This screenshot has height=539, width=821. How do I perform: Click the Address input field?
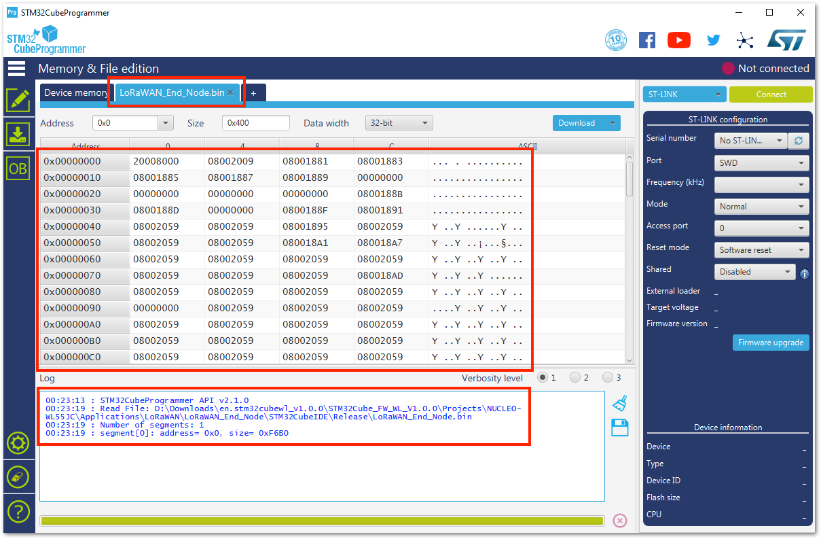[x=126, y=123]
